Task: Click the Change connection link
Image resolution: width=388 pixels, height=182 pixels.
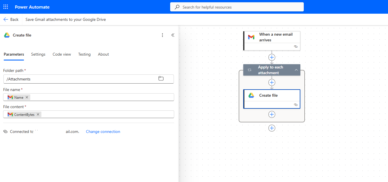Action: coord(103,132)
